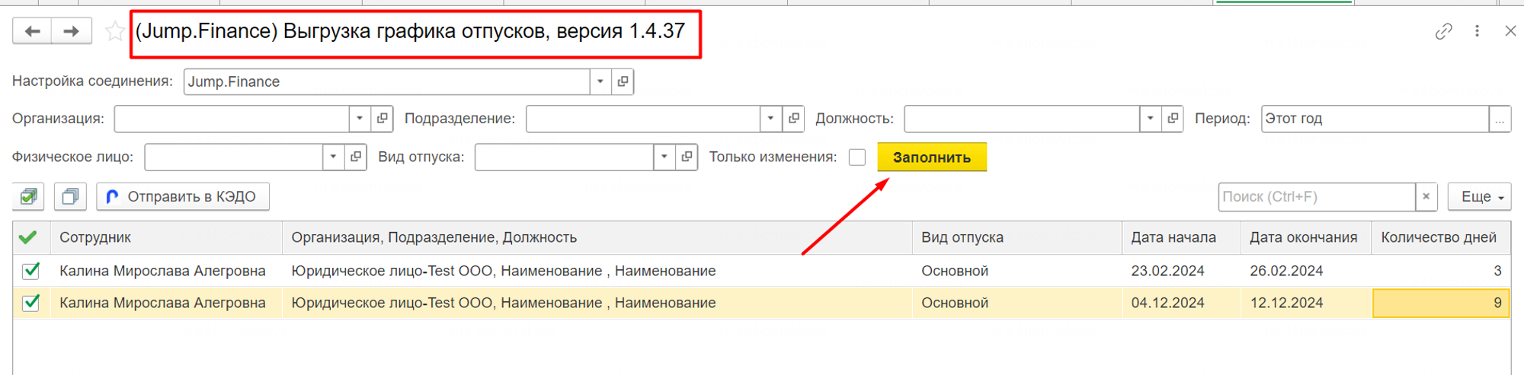Open the 'Еще' menu
This screenshot has height=375, width=1524.
pyautogui.click(x=1478, y=197)
